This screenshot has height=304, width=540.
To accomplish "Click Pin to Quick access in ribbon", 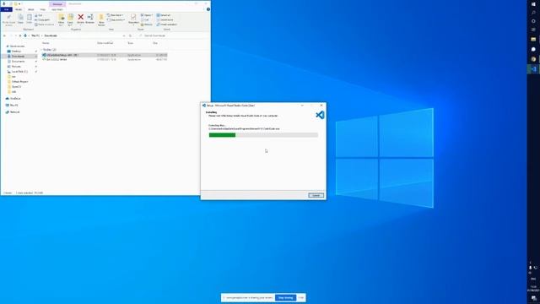I will 9,19.
